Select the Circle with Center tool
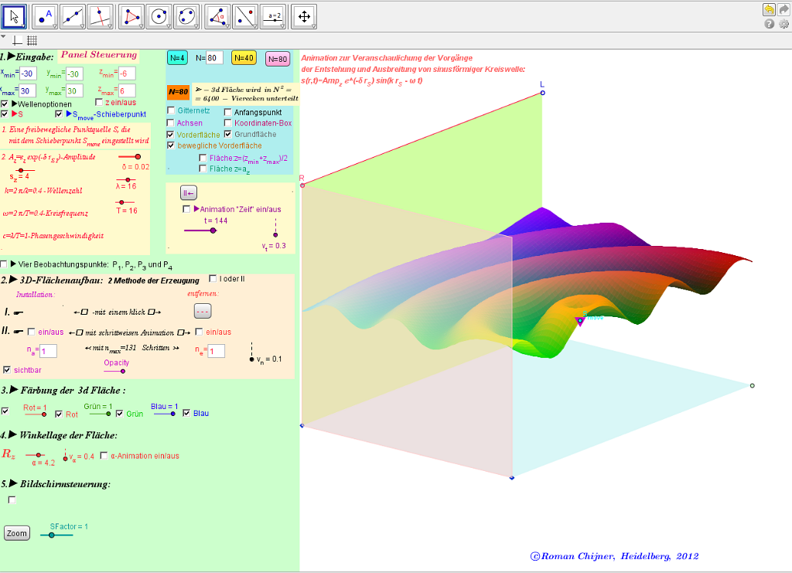The image size is (792, 573). [159, 16]
